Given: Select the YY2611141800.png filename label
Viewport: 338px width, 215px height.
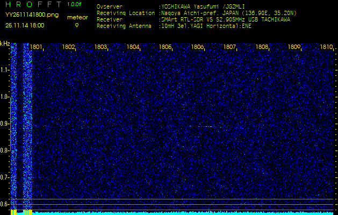Looking at the screenshot, I should point(32,15).
